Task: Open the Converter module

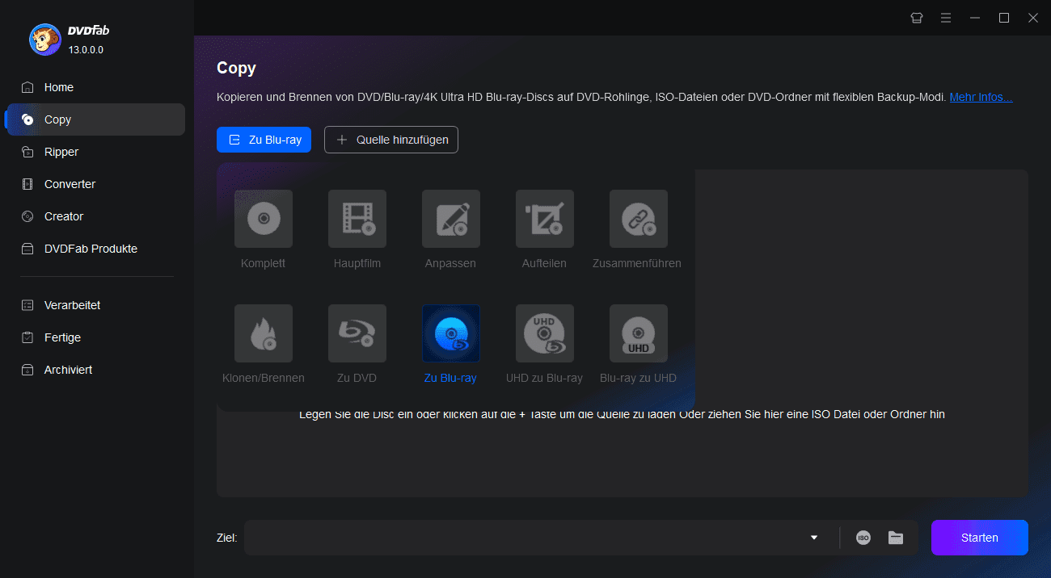Action: coord(95,184)
